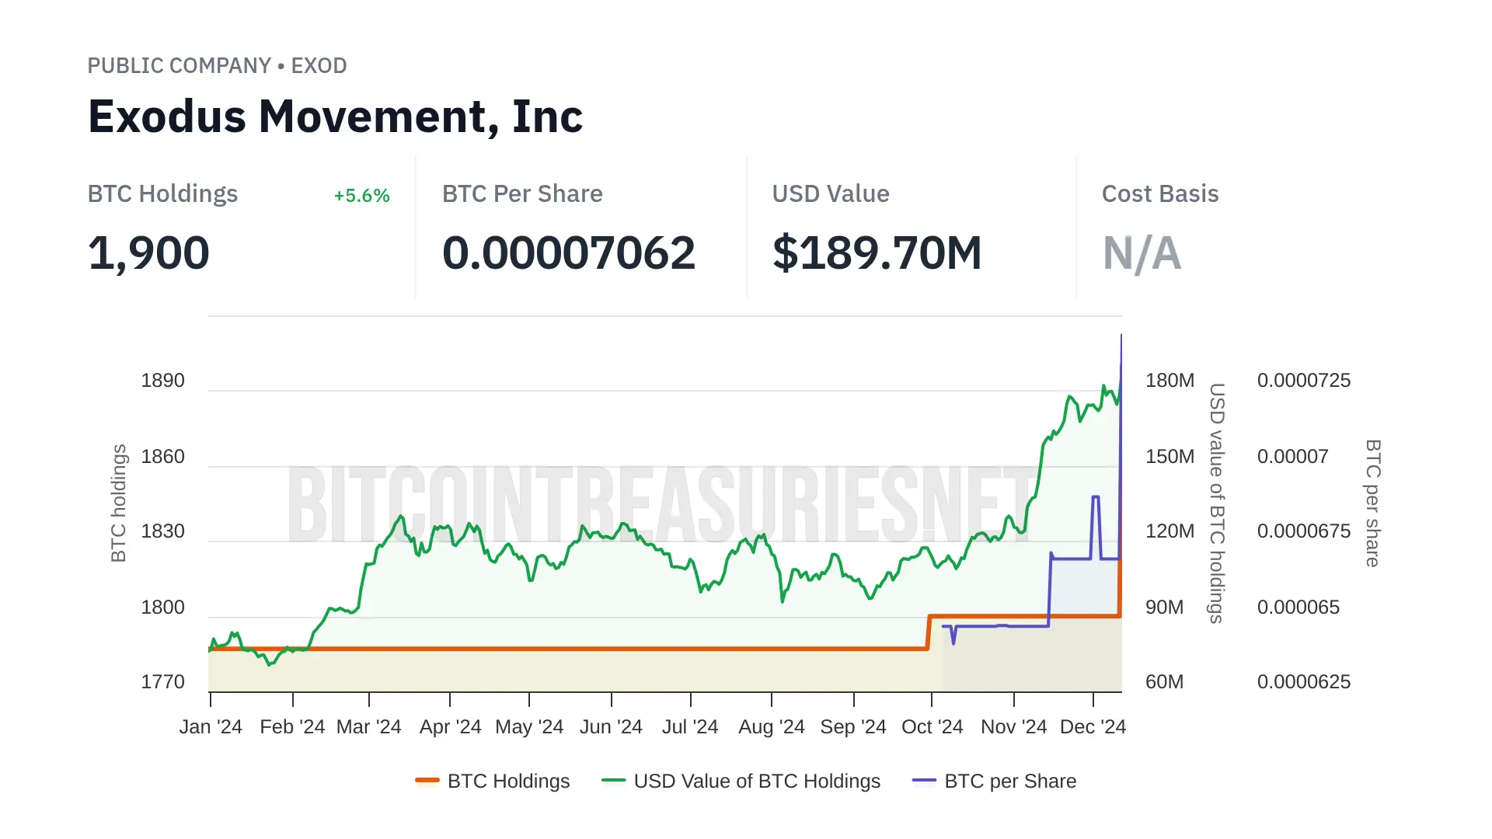Click the 0.0000725 tick on right axis
Screen dimensions: 1492x839
[x=1303, y=381]
